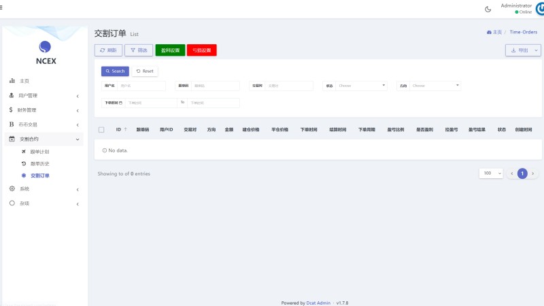Click the 方向 column header in the table

click(x=211, y=129)
